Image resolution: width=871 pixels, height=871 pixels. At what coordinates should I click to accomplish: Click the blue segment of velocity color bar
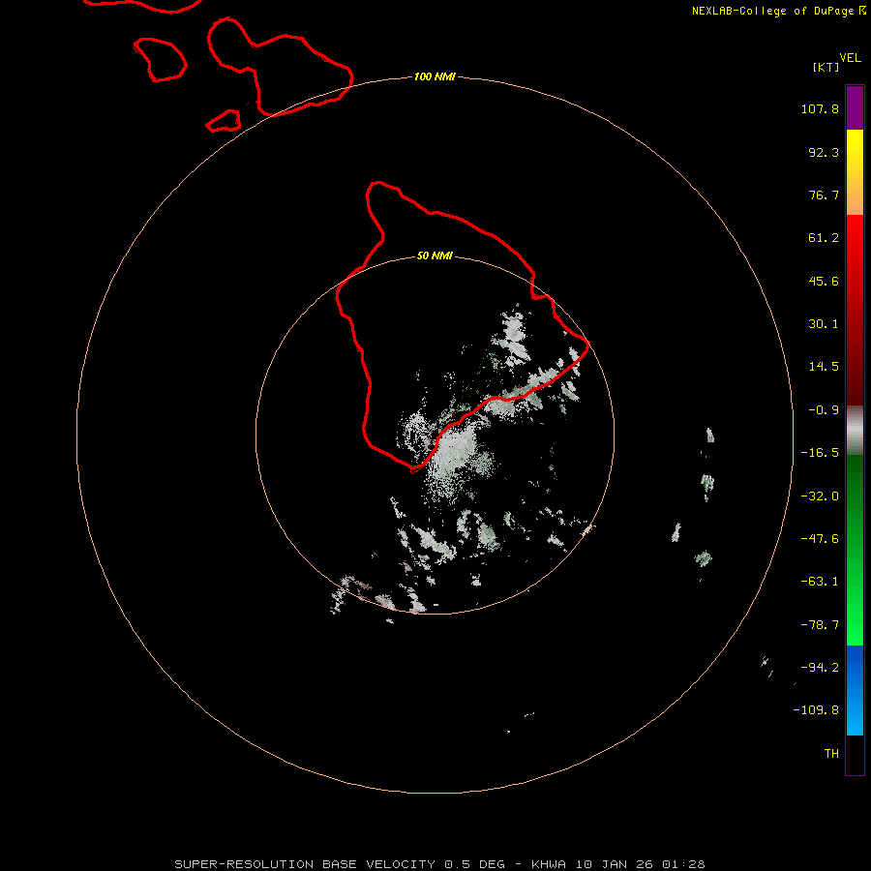click(855, 690)
